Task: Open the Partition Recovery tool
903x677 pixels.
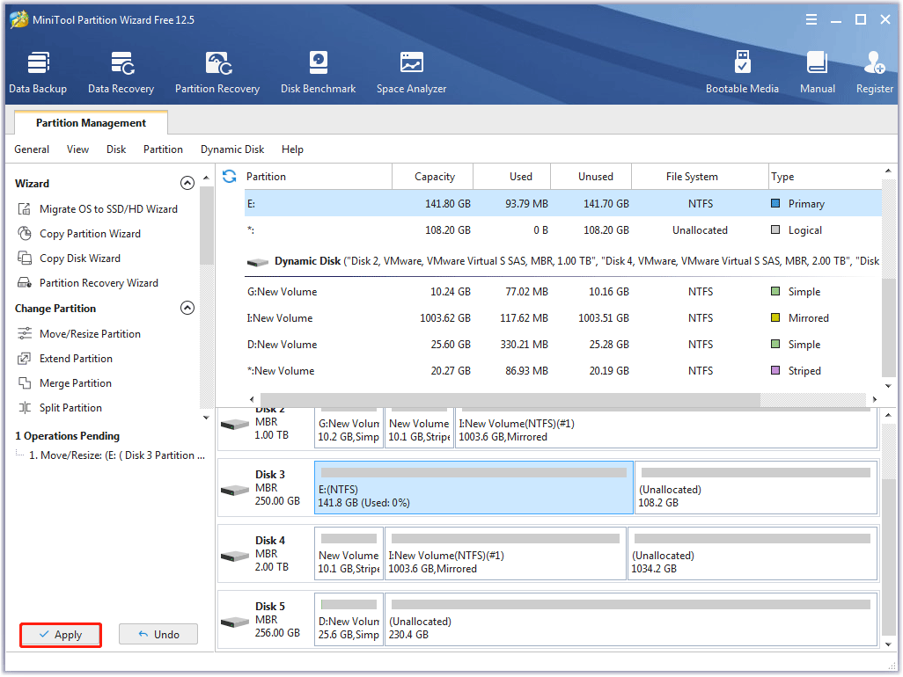Action: [x=217, y=72]
